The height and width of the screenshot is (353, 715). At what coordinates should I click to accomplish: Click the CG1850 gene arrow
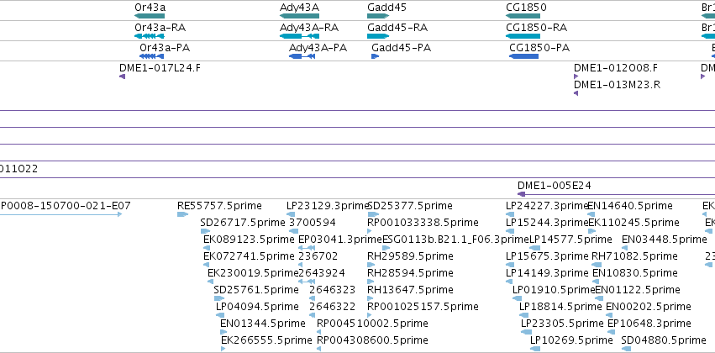(x=523, y=16)
